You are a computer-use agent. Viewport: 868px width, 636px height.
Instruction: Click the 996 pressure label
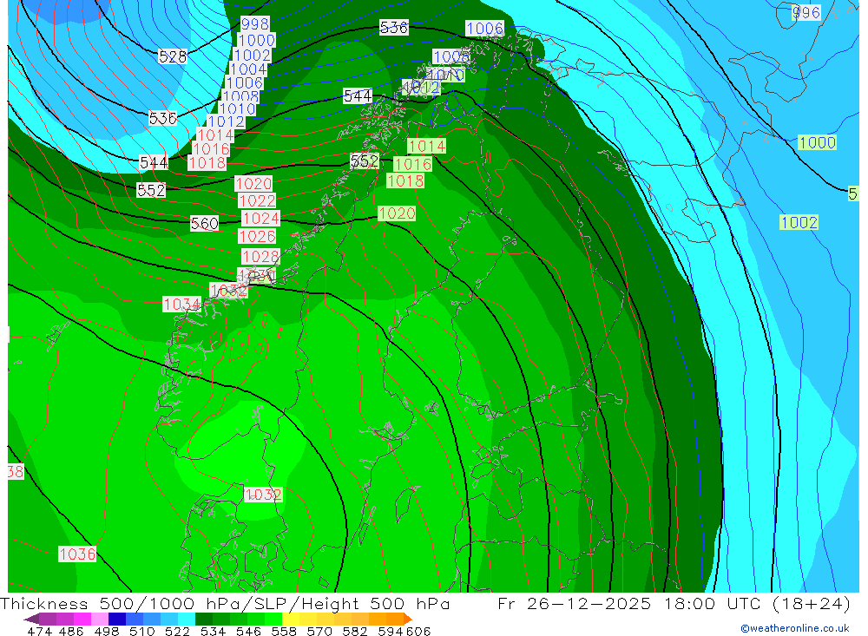(806, 12)
